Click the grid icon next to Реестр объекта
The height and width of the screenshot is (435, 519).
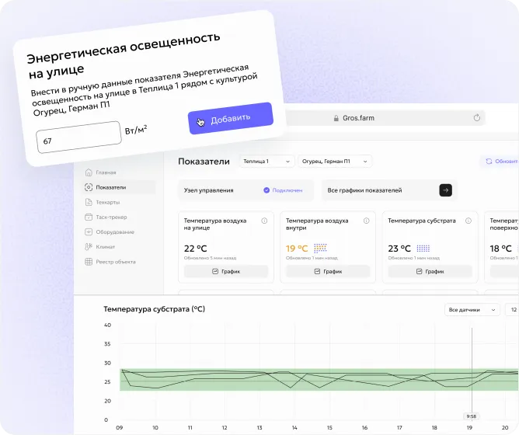pyautogui.click(x=89, y=262)
